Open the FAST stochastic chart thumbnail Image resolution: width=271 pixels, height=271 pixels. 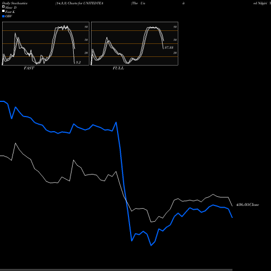[46, 43]
